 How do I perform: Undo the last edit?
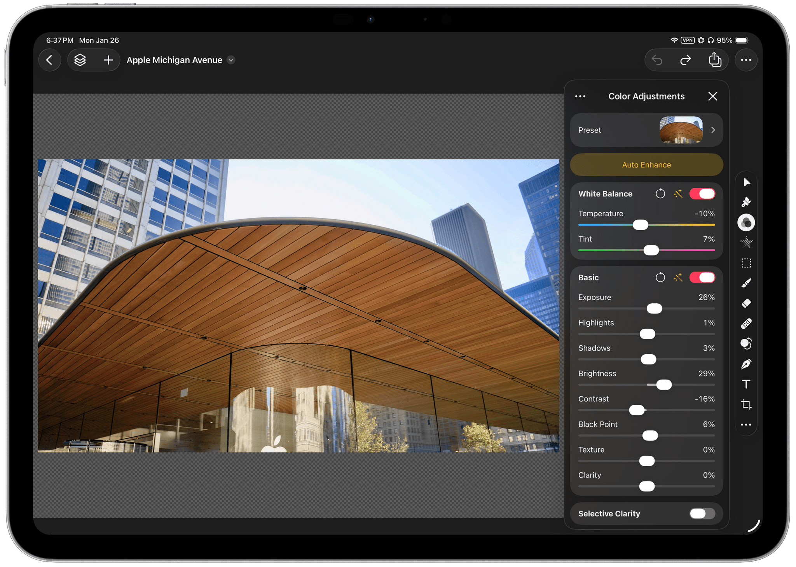click(657, 60)
